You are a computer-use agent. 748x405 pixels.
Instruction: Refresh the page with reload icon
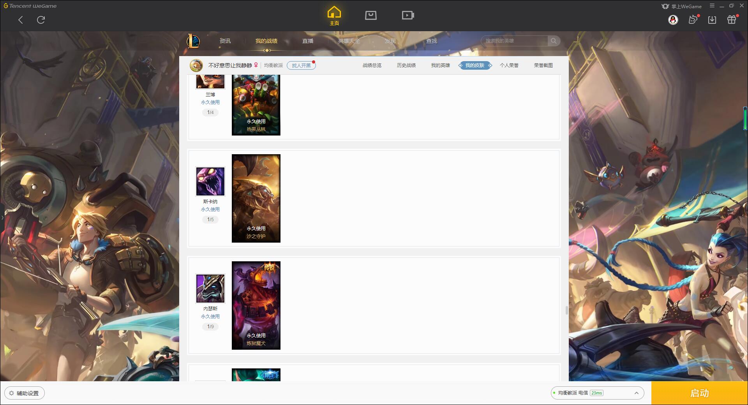point(41,20)
